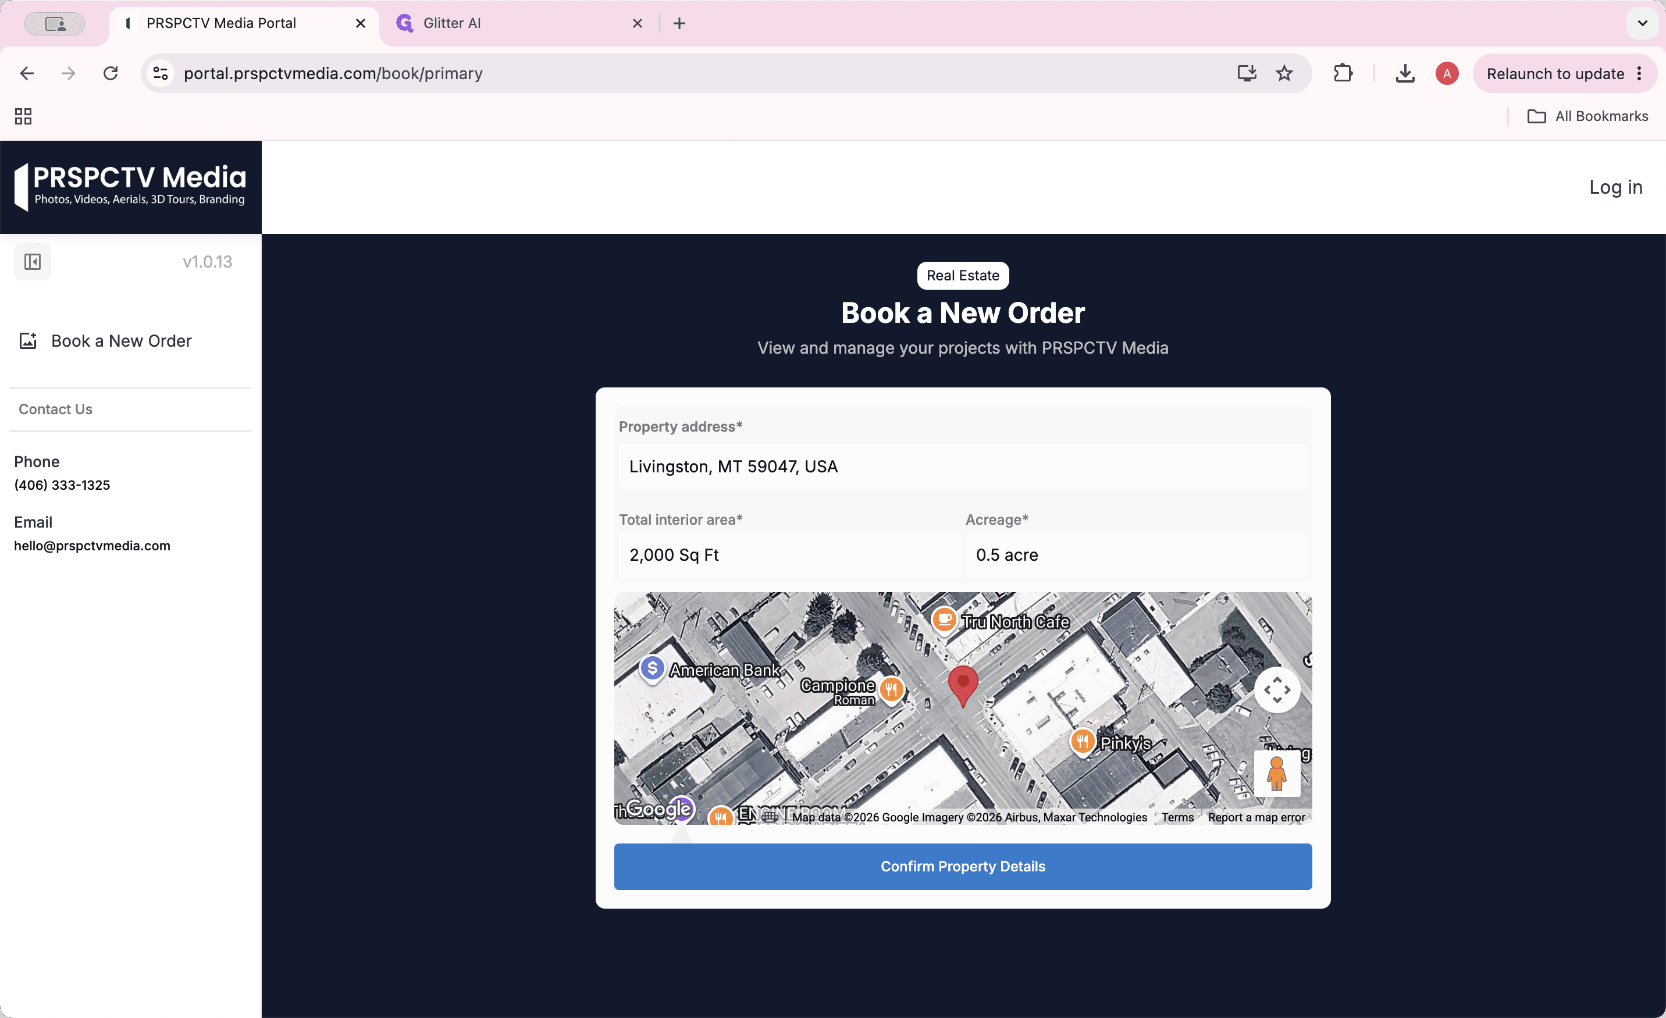Image resolution: width=1666 pixels, height=1018 pixels.
Task: Go back to previous page
Action: click(x=27, y=73)
